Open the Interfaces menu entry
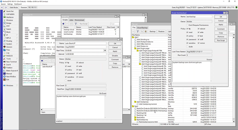238x130 pixels. pyautogui.click(x=10, y=17)
